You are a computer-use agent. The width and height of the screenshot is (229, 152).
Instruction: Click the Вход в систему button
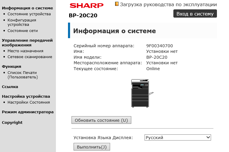[x=195, y=14]
